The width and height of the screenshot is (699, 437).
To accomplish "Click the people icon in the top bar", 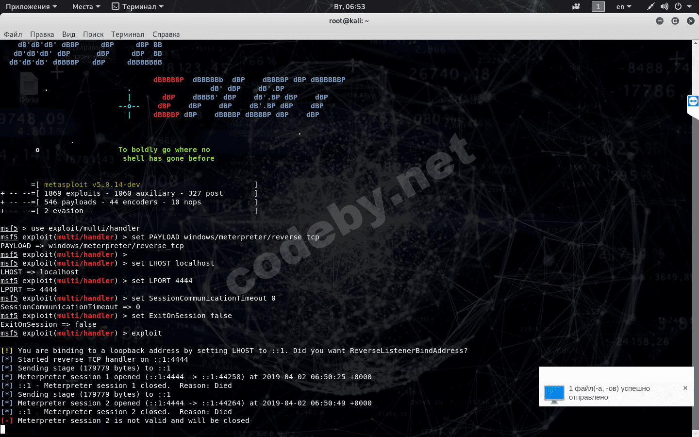I will click(x=576, y=7).
